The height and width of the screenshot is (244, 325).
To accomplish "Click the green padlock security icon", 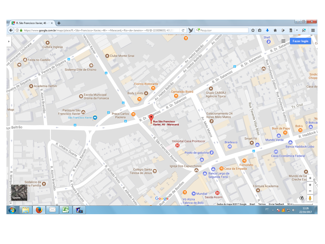I will click(21, 30).
